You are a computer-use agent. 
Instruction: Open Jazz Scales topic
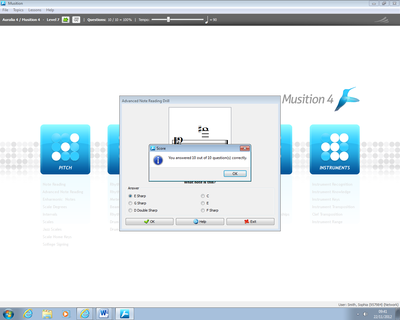click(x=52, y=229)
